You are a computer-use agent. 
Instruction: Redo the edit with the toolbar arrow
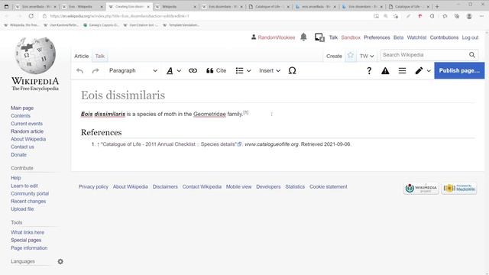(x=96, y=71)
